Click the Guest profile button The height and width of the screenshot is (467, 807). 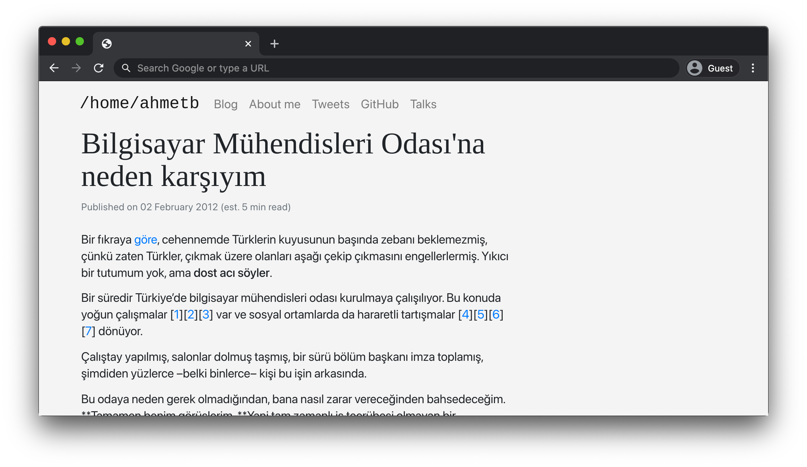712,68
